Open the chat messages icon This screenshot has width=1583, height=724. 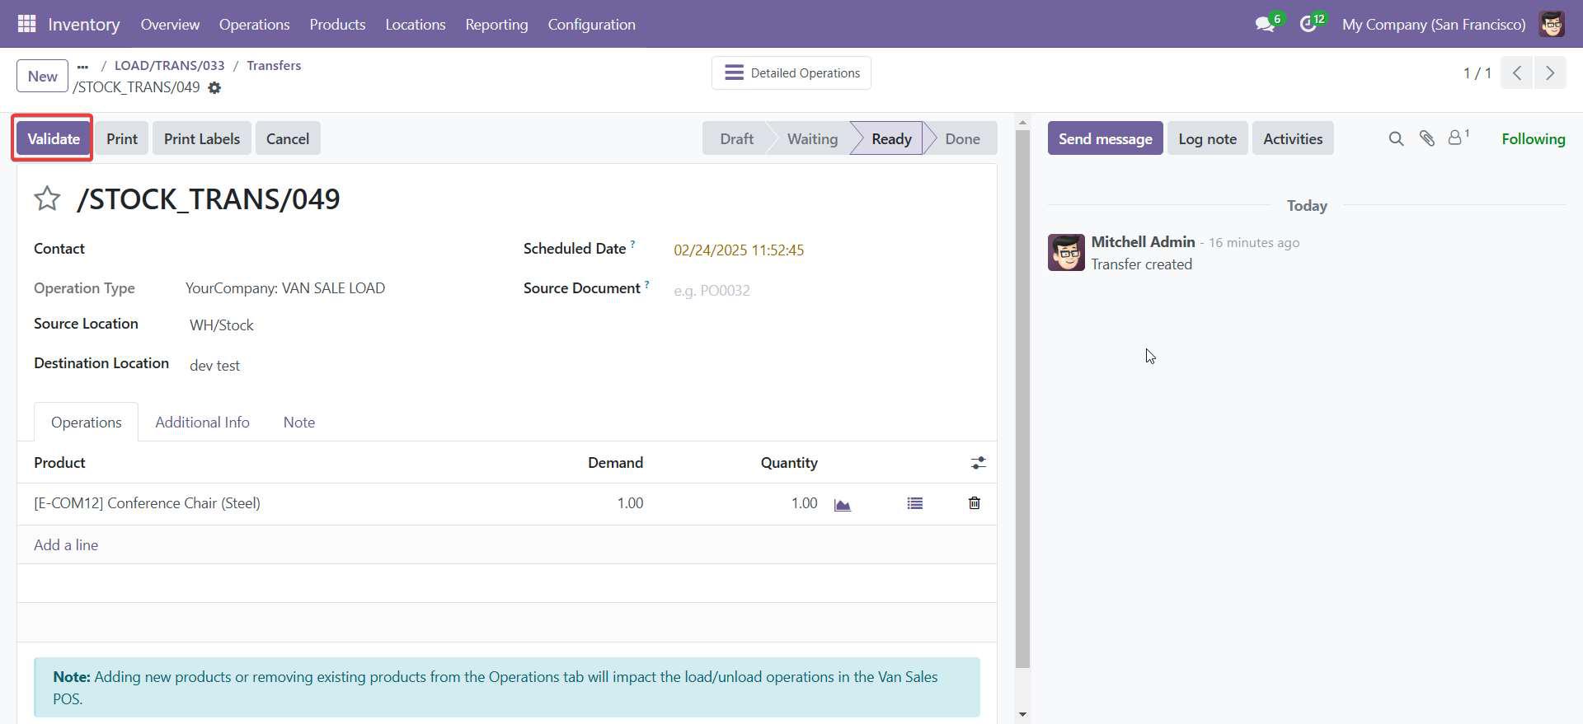[x=1265, y=25]
